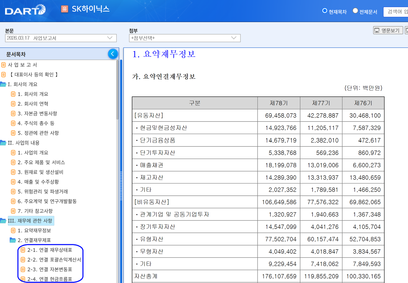Click the 제76기 column header

pyautogui.click(x=363, y=103)
